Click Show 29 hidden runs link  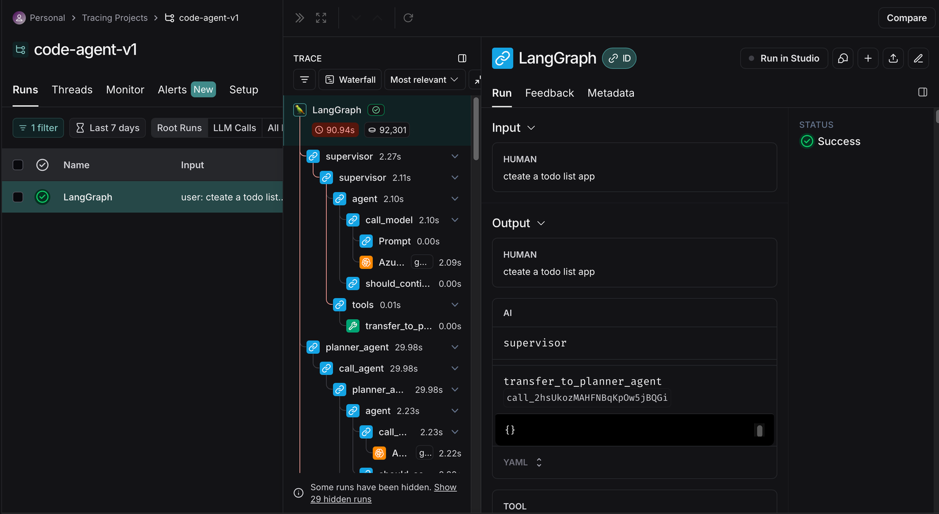(383, 493)
